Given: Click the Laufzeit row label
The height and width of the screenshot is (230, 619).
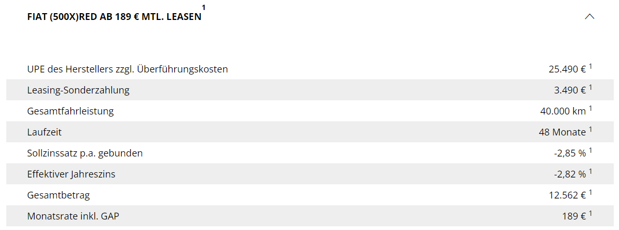Looking at the screenshot, I should [45, 132].
